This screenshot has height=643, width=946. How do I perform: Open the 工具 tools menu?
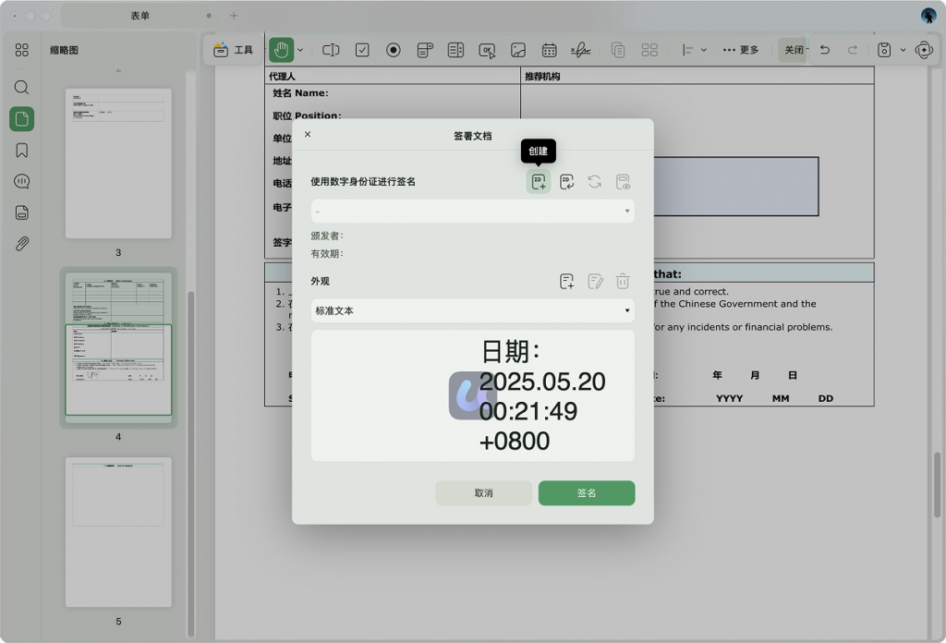[233, 50]
